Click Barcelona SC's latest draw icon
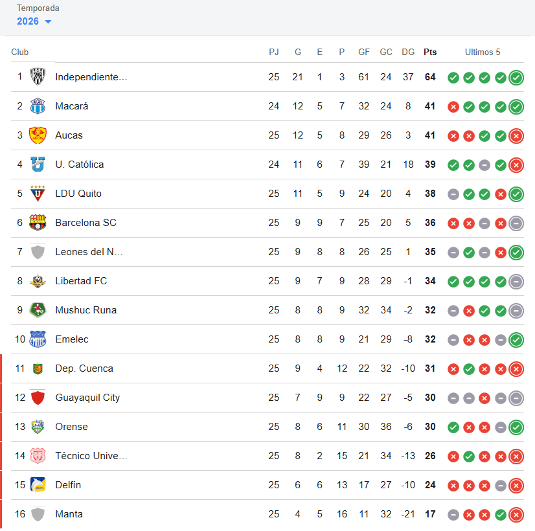 [516, 223]
